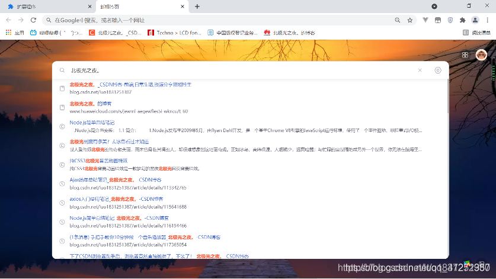Click the zoom magnifier icon in address bar
This screenshot has height=279, width=496.
(397, 20)
